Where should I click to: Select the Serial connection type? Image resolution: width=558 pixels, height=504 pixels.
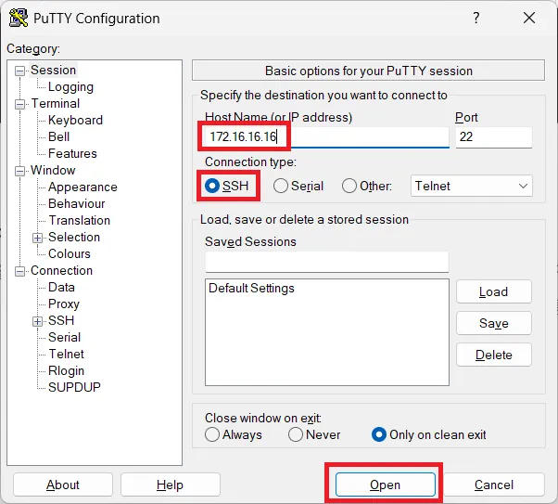point(281,186)
